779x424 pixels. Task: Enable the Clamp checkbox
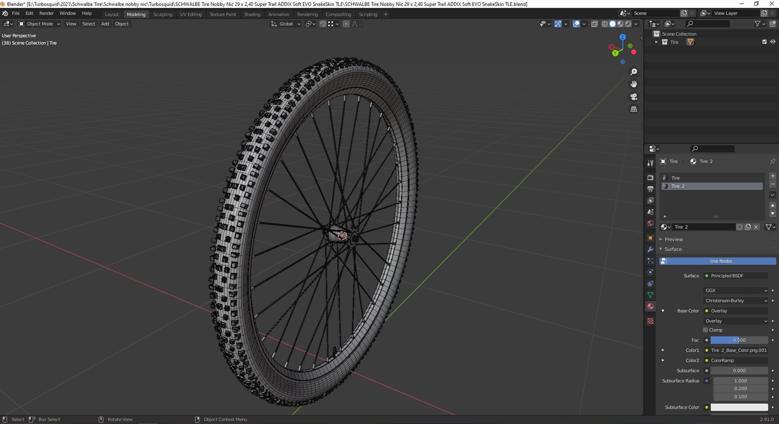point(706,330)
